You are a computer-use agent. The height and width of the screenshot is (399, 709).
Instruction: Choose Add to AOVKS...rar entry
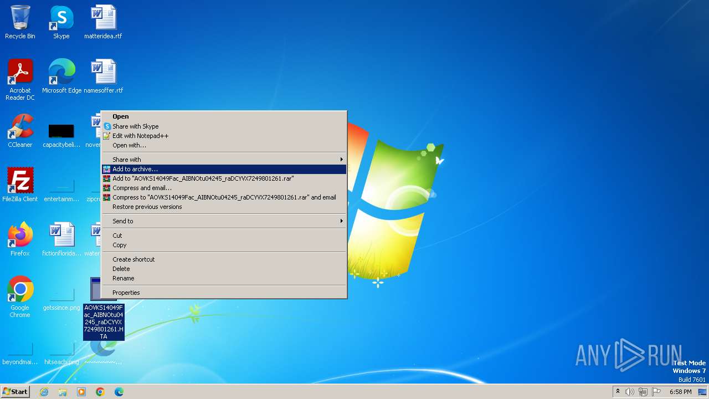click(x=224, y=178)
